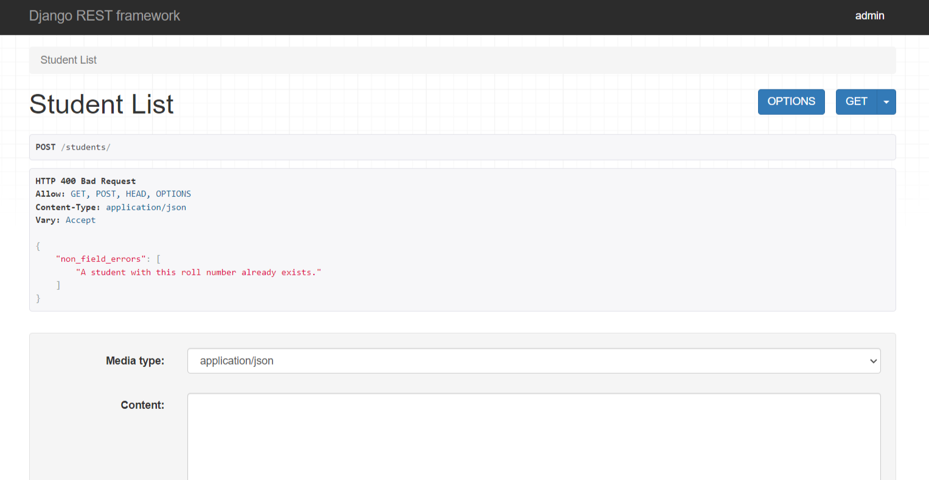Click the bold POST method text

pyautogui.click(x=46, y=147)
